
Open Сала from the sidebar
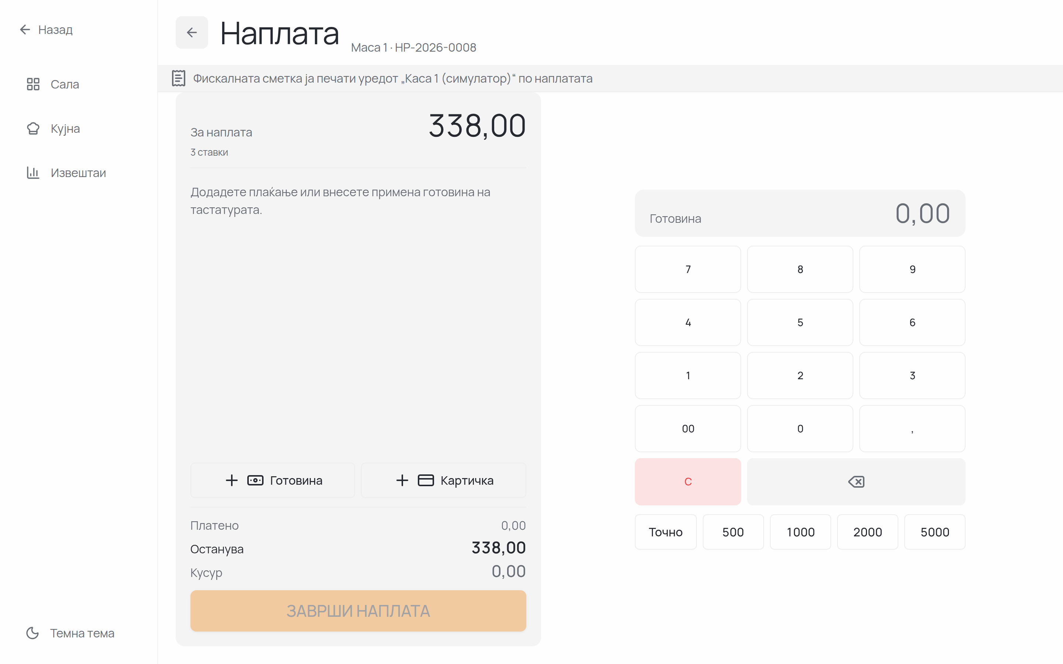tap(53, 84)
